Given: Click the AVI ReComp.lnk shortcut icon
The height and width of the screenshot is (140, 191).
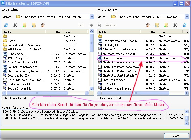Looking at the screenshot, I should [x=5, y=58].
